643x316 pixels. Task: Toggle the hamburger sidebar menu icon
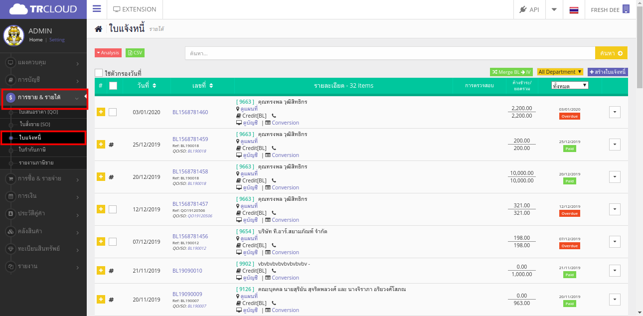97,9
